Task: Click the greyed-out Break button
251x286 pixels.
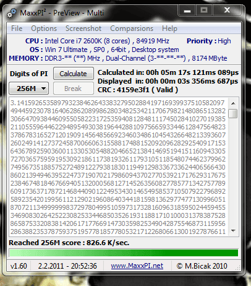Action: pos(74,89)
